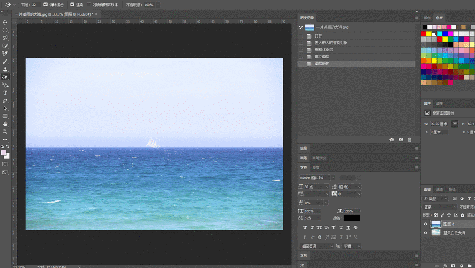Screen dimensions: 475x268
Task: Select the Zoom tool in toolbar
Action: click(5, 131)
